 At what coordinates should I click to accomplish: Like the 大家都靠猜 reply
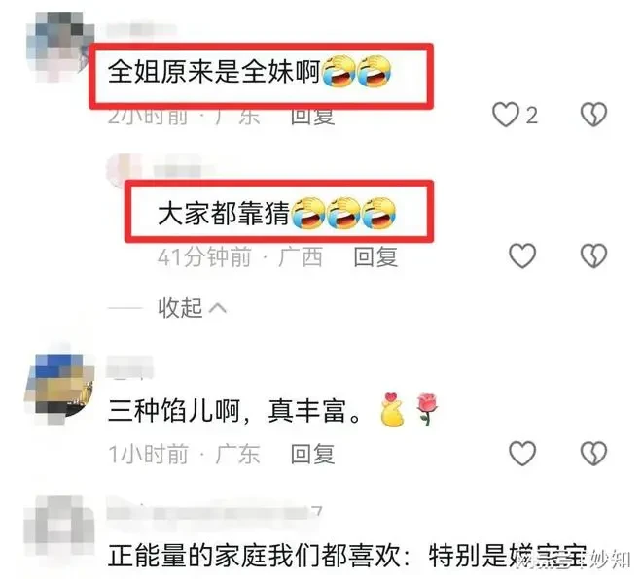click(522, 255)
